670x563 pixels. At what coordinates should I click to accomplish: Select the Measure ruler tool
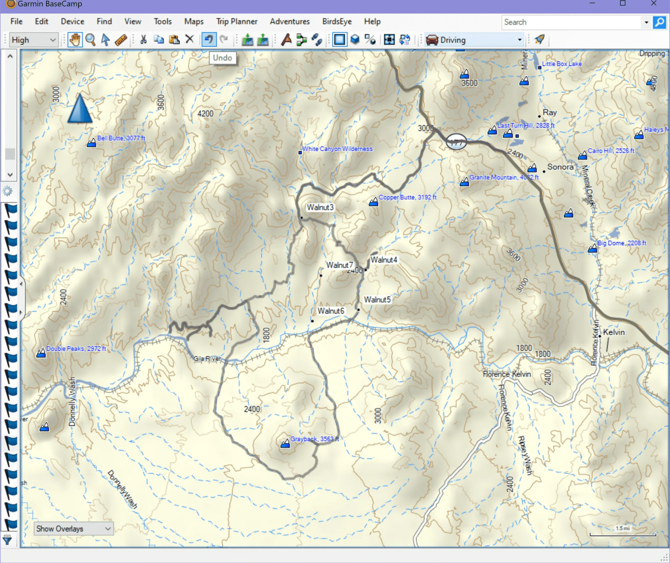(121, 40)
